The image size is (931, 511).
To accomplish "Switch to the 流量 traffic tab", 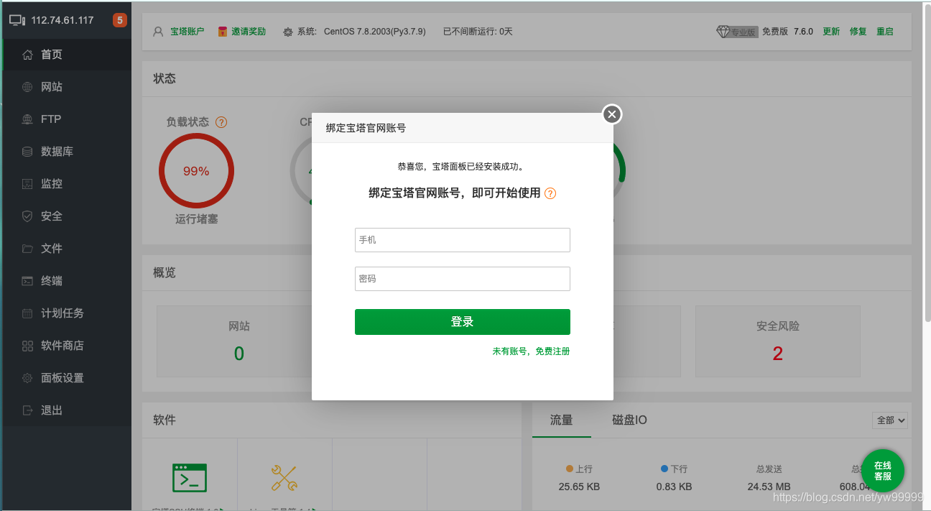I will tap(562, 420).
